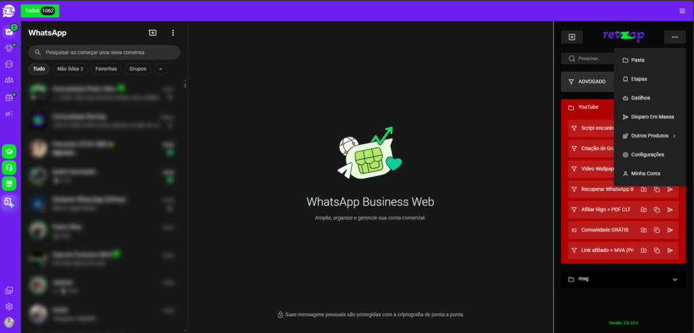Send the Recuperar WhatsApp B message
The width and height of the screenshot is (694, 333).
pyautogui.click(x=670, y=190)
